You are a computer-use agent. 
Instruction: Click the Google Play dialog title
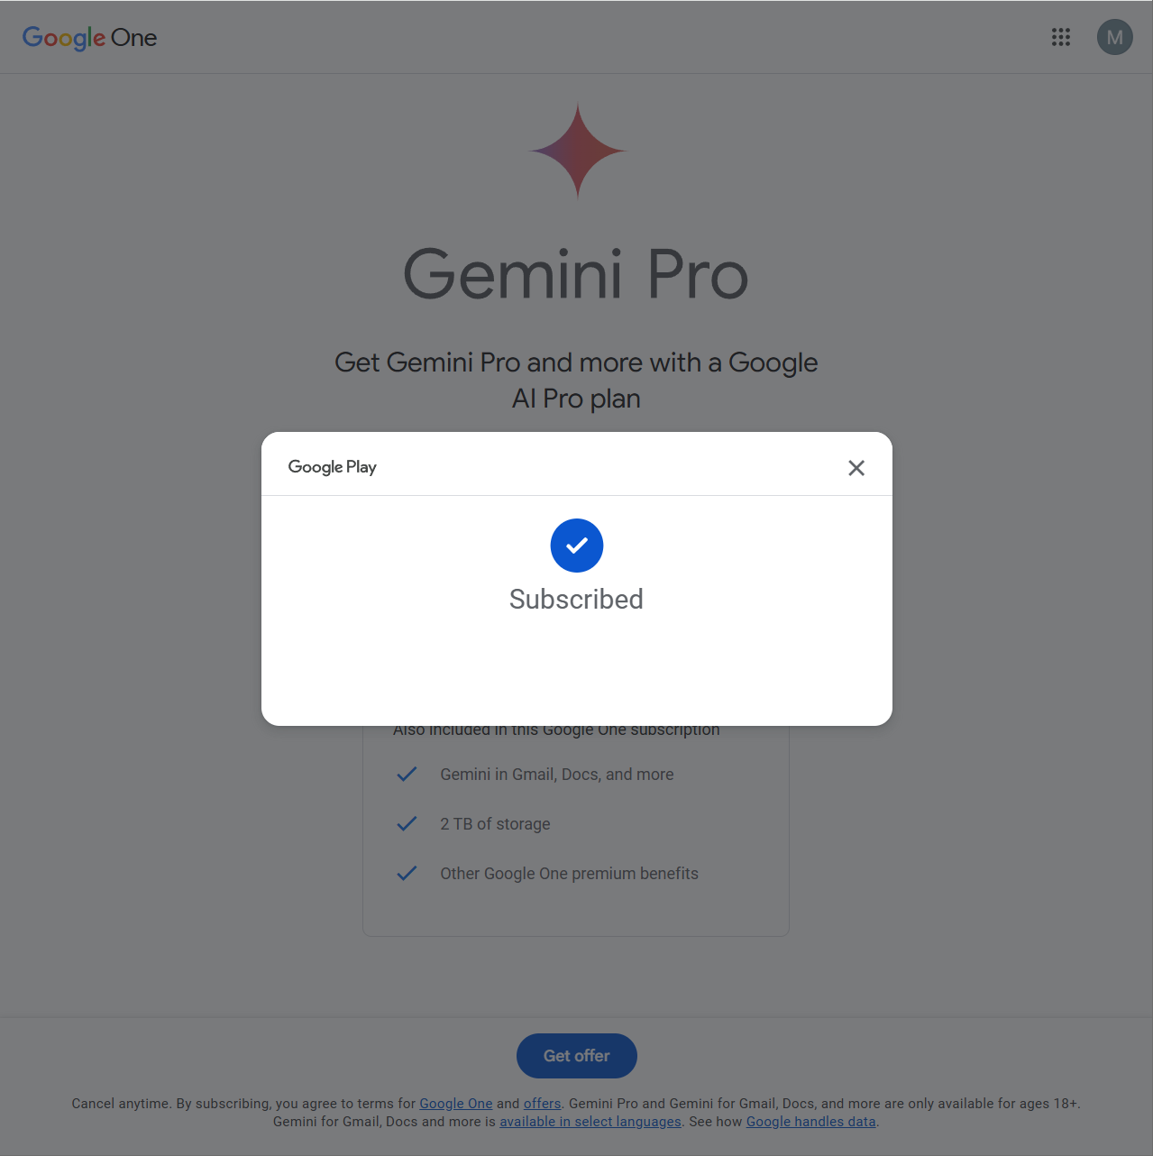[333, 467]
